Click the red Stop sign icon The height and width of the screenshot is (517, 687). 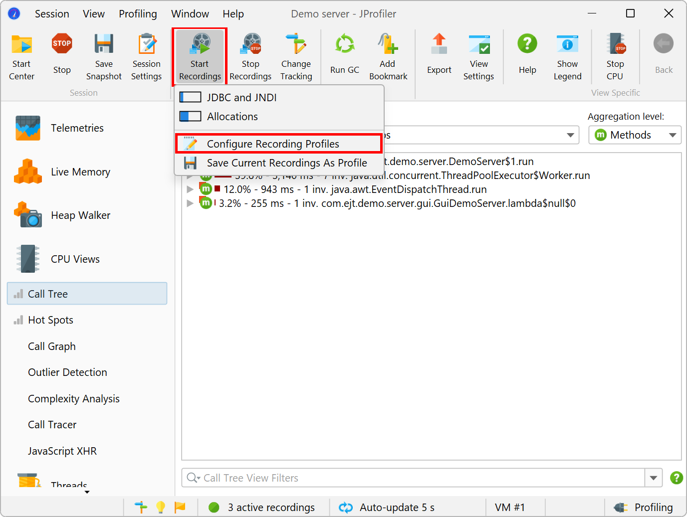(62, 44)
